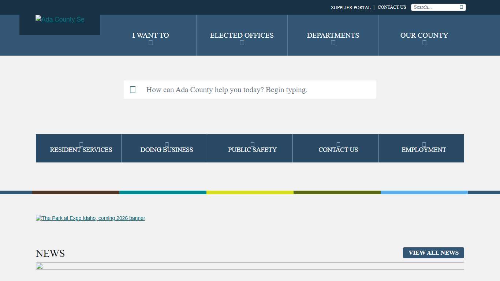This screenshot has width=500, height=281.
Task: Select the CONTACT US top menu item
Action: 392,7
